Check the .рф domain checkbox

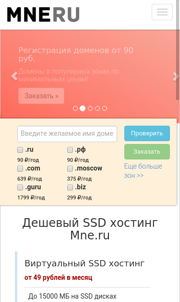click(x=70, y=150)
